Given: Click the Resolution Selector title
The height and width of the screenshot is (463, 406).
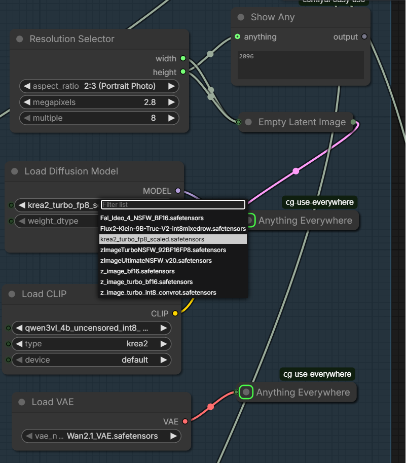Looking at the screenshot, I should coord(72,39).
